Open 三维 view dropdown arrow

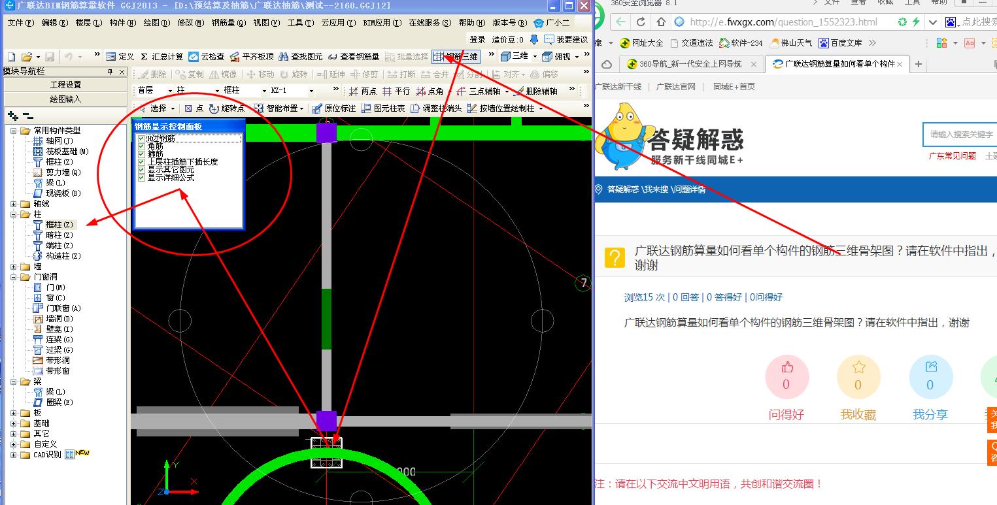coord(534,57)
